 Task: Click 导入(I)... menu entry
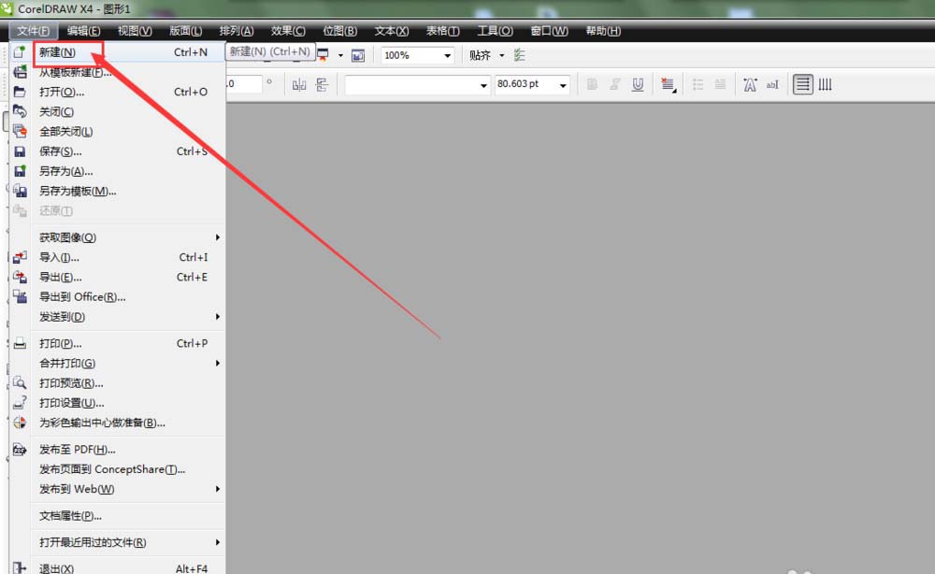pos(120,257)
